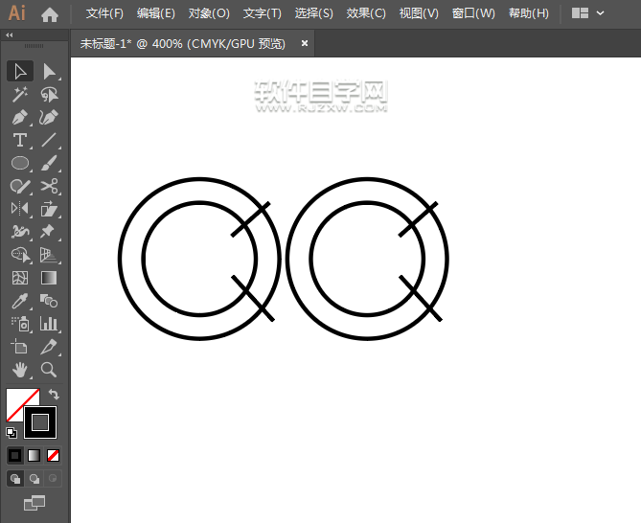Enable Draw Behind mode

34,479
